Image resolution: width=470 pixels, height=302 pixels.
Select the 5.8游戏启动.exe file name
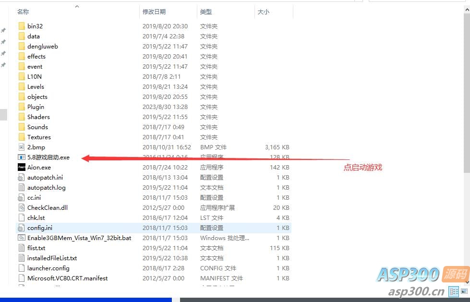click(48, 157)
